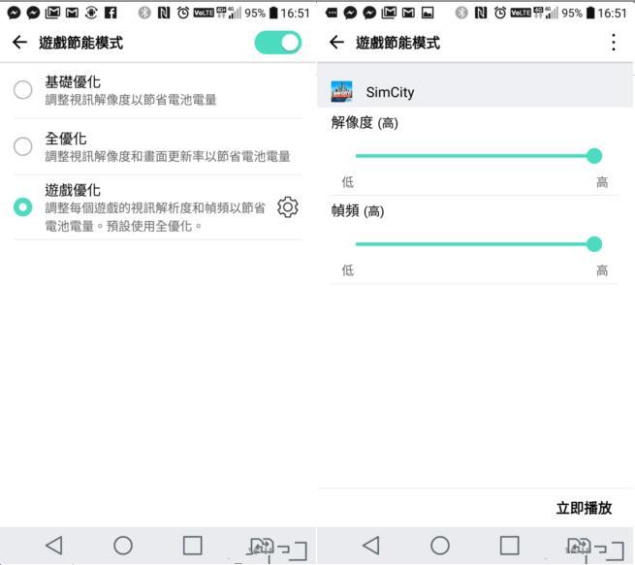Adjust the 幀頻 slider handle
This screenshot has width=635, height=565.
[x=594, y=244]
